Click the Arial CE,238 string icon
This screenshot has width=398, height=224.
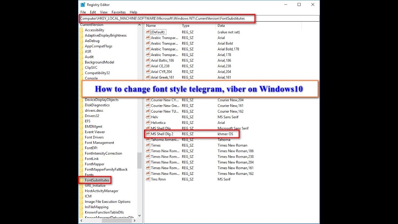point(148,66)
